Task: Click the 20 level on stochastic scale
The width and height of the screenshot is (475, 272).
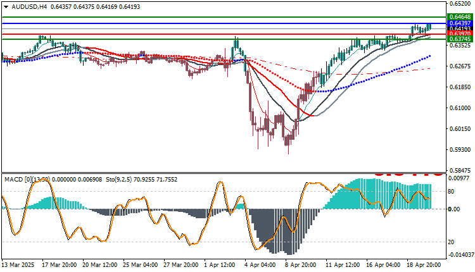Action: (451, 242)
